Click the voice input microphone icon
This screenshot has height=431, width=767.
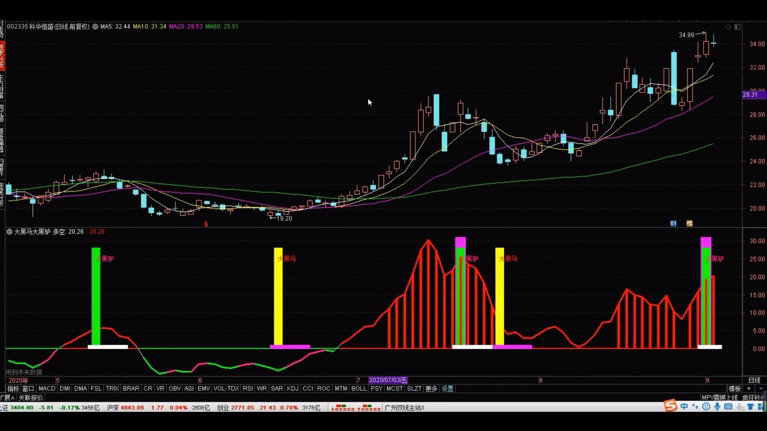[717, 406]
